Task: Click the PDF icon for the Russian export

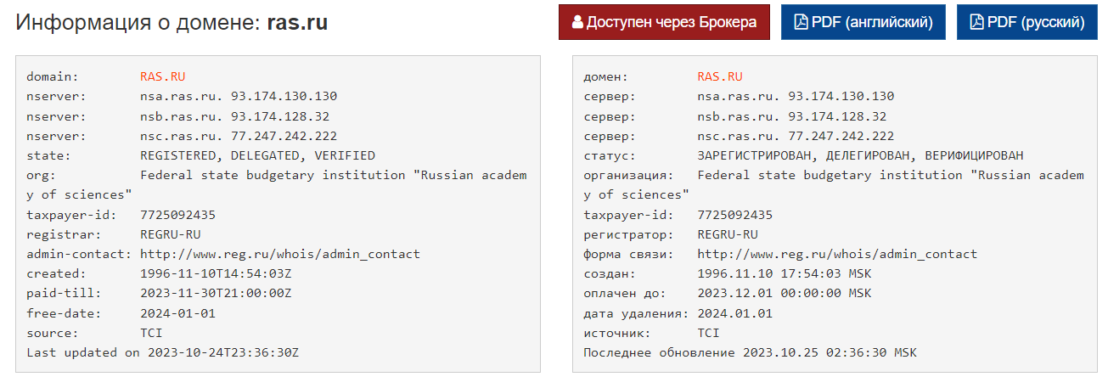Action: pos(976,22)
